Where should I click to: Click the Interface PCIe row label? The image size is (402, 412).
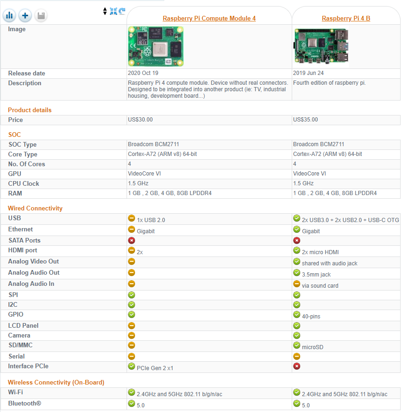28,366
